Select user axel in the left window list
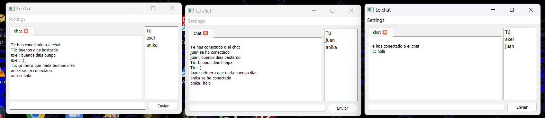545x118 pixels. tap(150, 38)
